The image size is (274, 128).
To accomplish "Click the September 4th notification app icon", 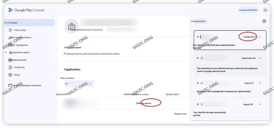I will pos(202,58).
